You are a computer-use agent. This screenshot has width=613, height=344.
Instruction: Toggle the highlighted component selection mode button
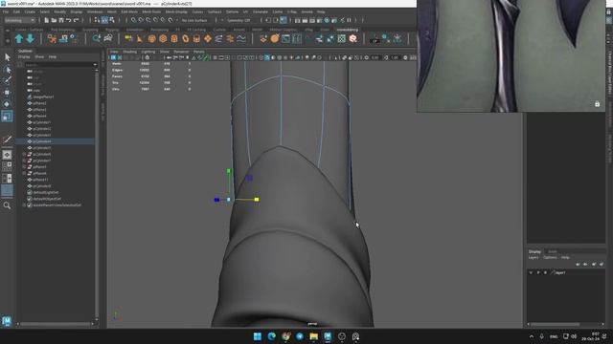coord(104,20)
